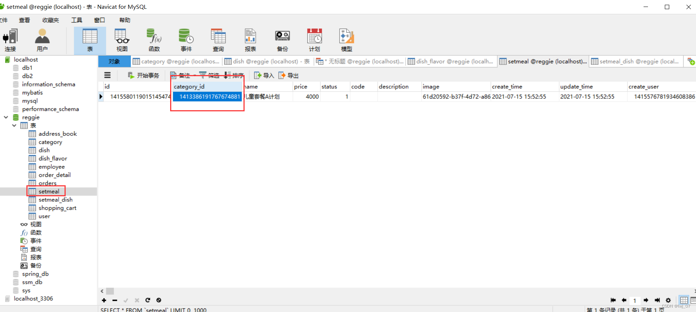Click the 计划 schedule toolbar icon
The image size is (696, 312).
pos(314,40)
